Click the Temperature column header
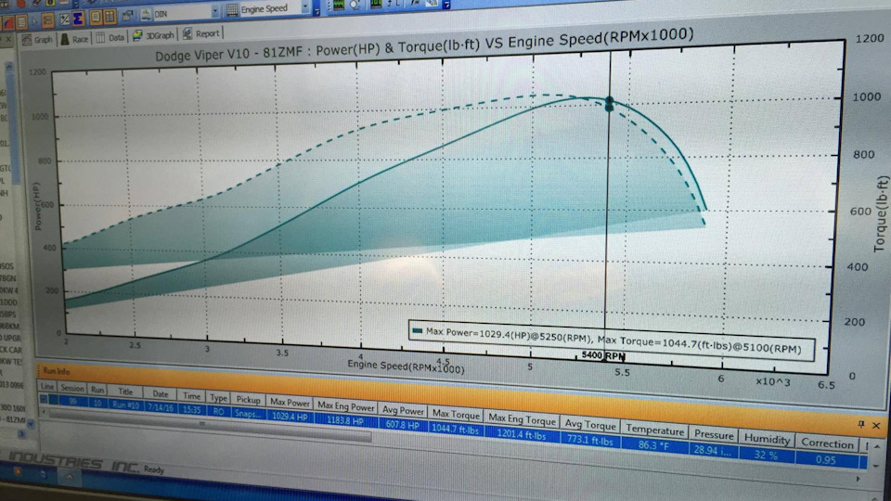 654,430
